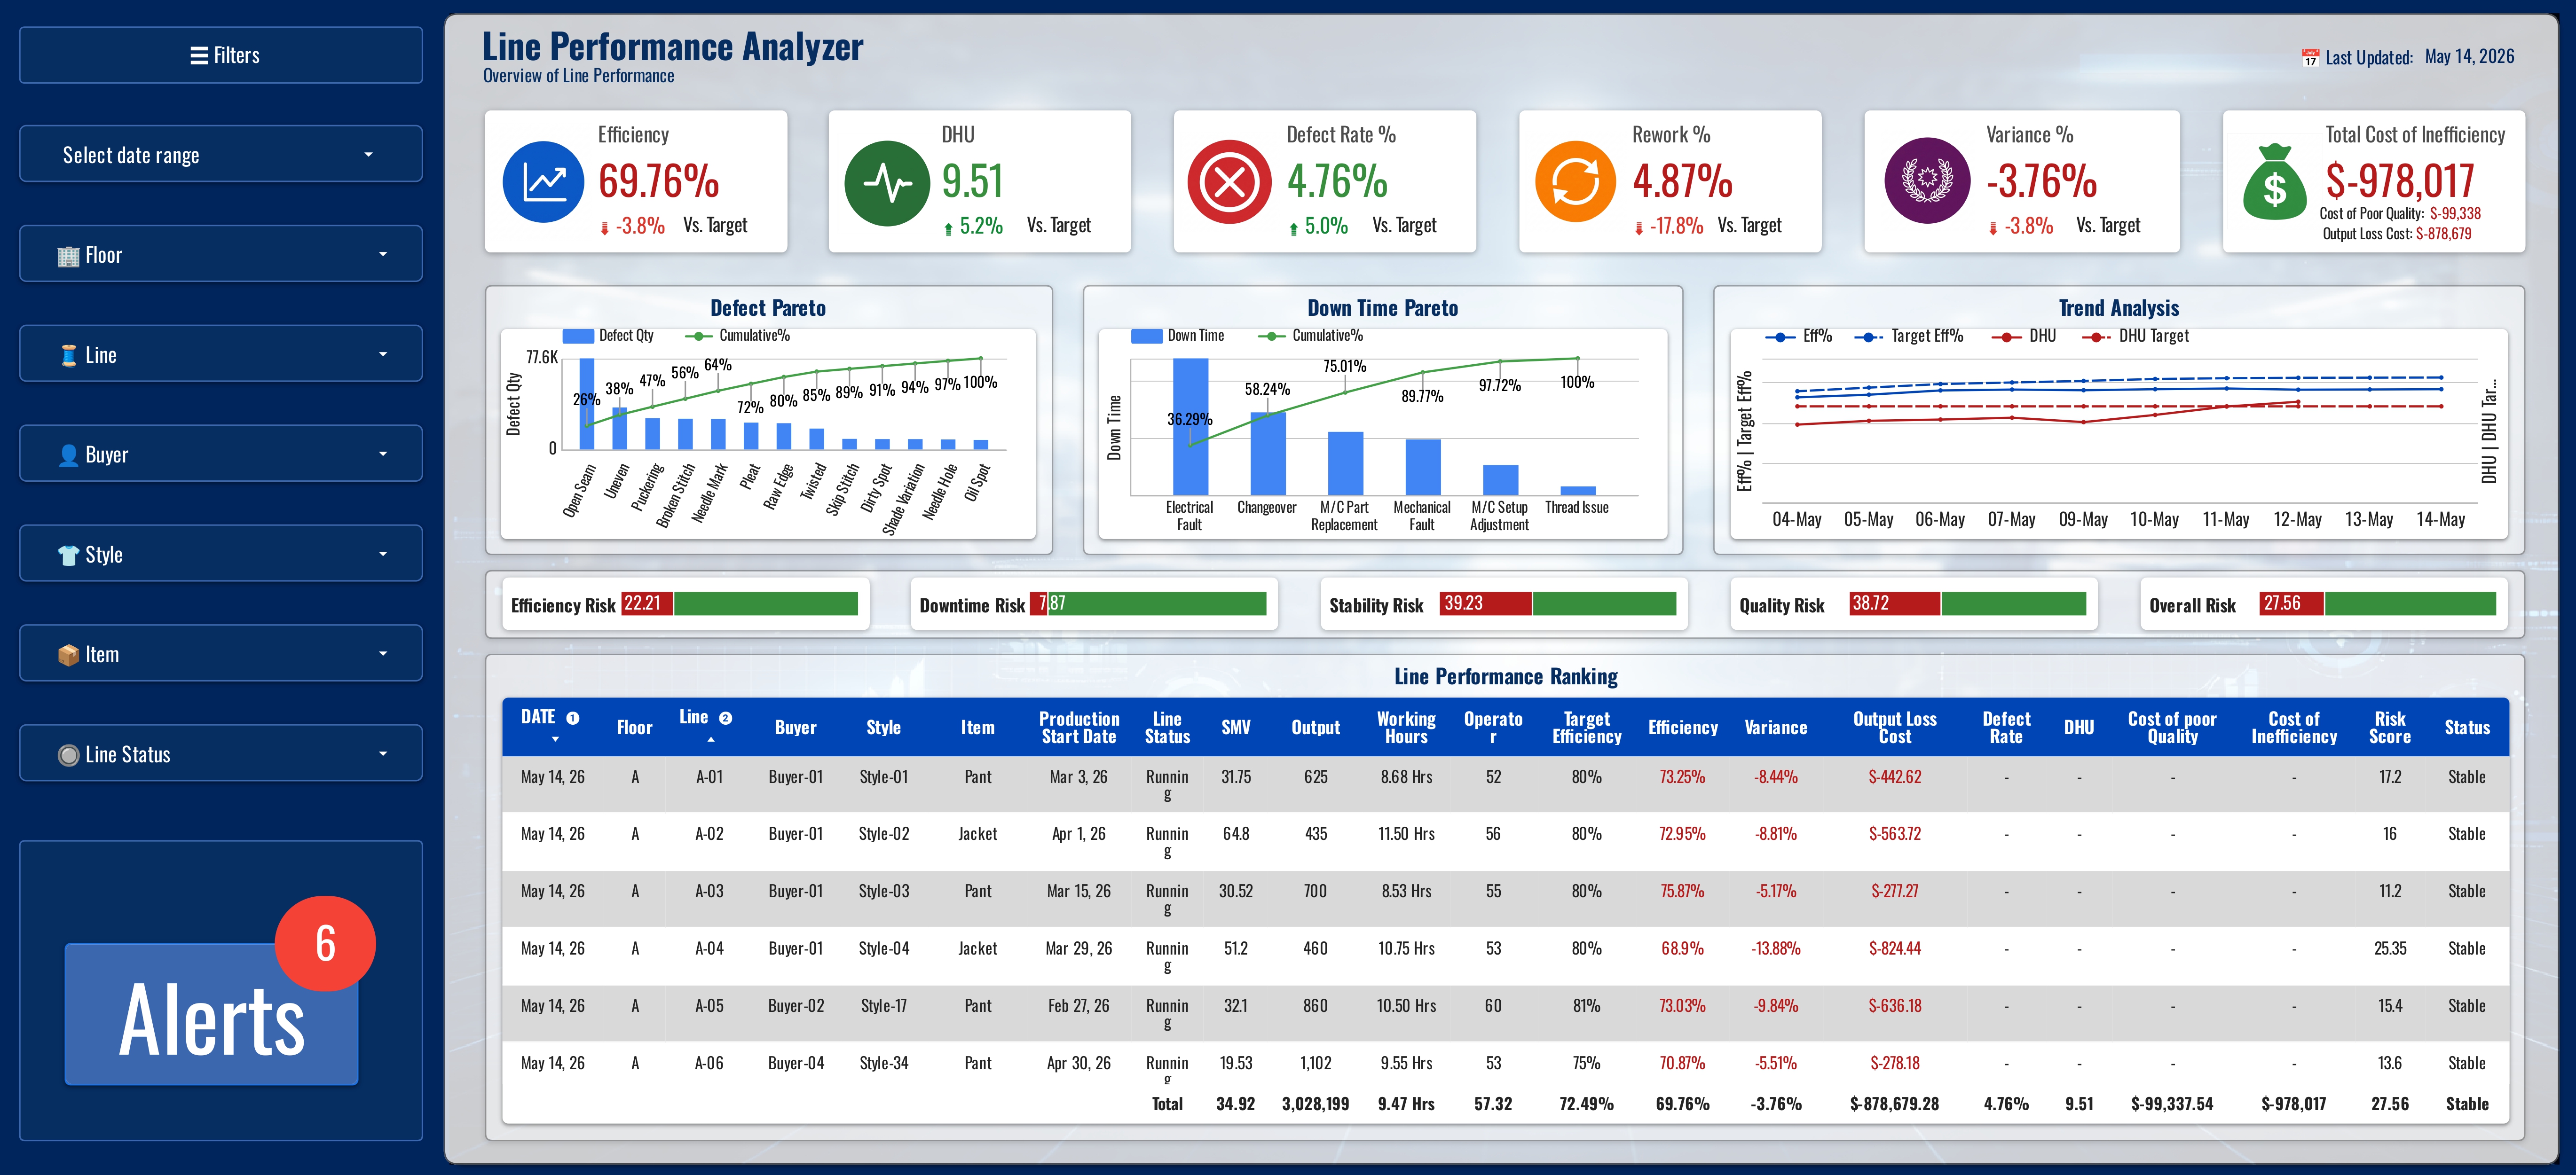Click the 68.9% efficiency value
This screenshot has height=1175, width=2576.
1683,948
